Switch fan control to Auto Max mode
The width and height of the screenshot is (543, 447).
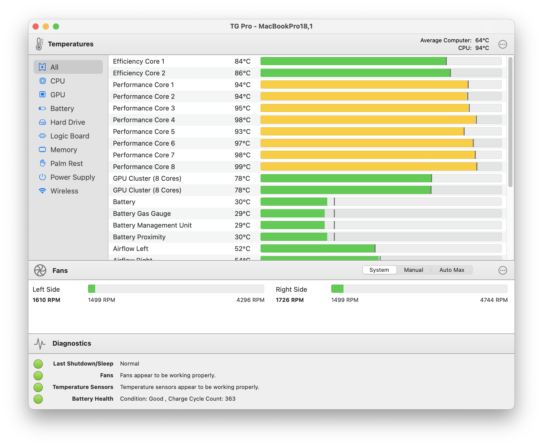pos(452,270)
